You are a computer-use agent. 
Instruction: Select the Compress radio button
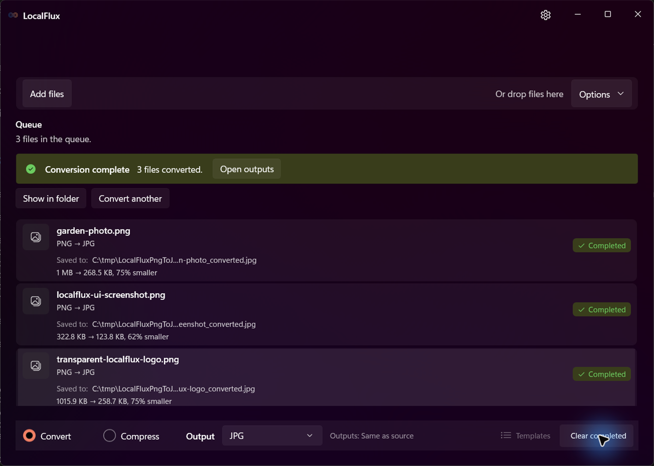(x=109, y=436)
